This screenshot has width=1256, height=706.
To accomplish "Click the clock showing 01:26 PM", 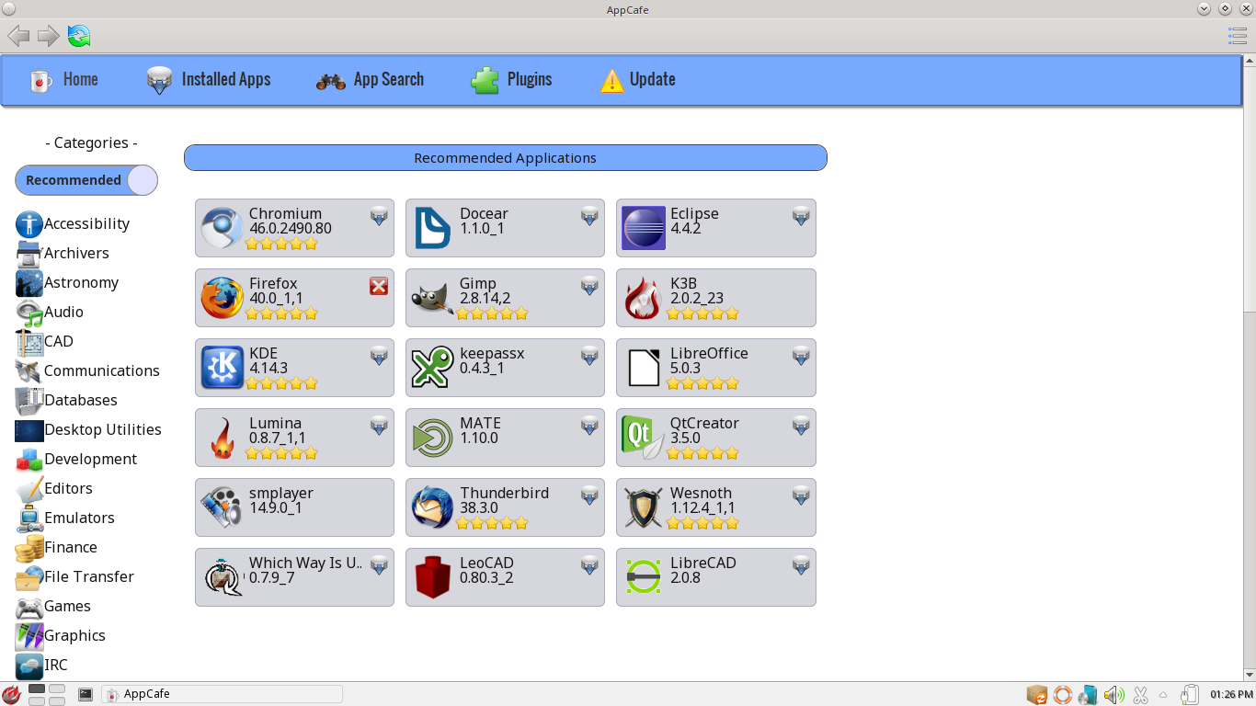I will coord(1231,695).
